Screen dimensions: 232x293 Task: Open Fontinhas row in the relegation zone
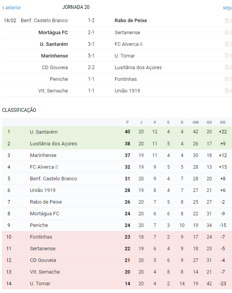pos(117,237)
